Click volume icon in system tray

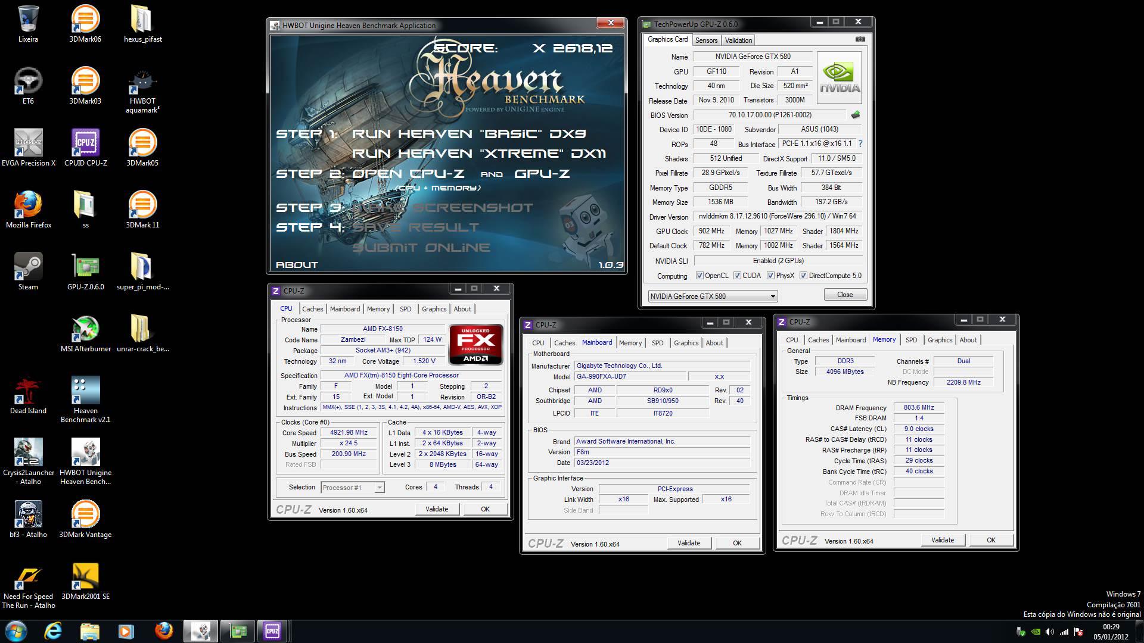1050,632
